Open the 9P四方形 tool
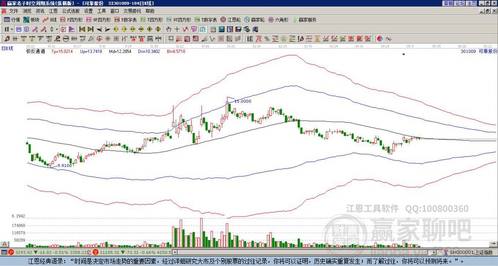The height and width of the screenshot is (266, 498). coord(98,19)
